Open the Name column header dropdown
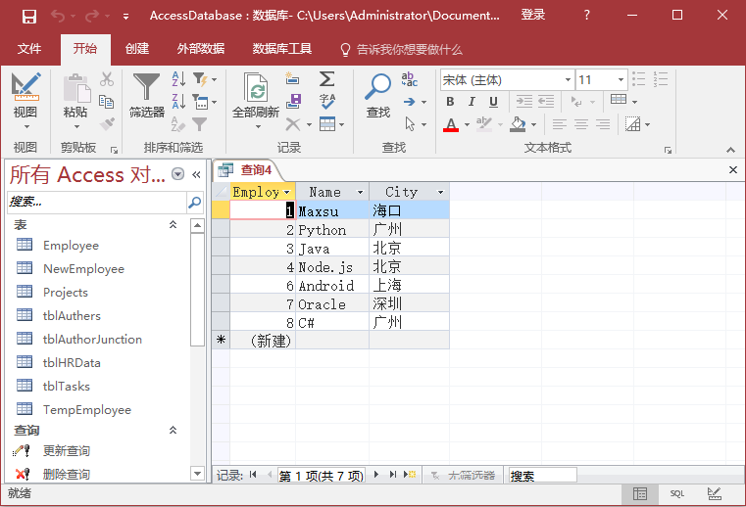 pyautogui.click(x=360, y=193)
